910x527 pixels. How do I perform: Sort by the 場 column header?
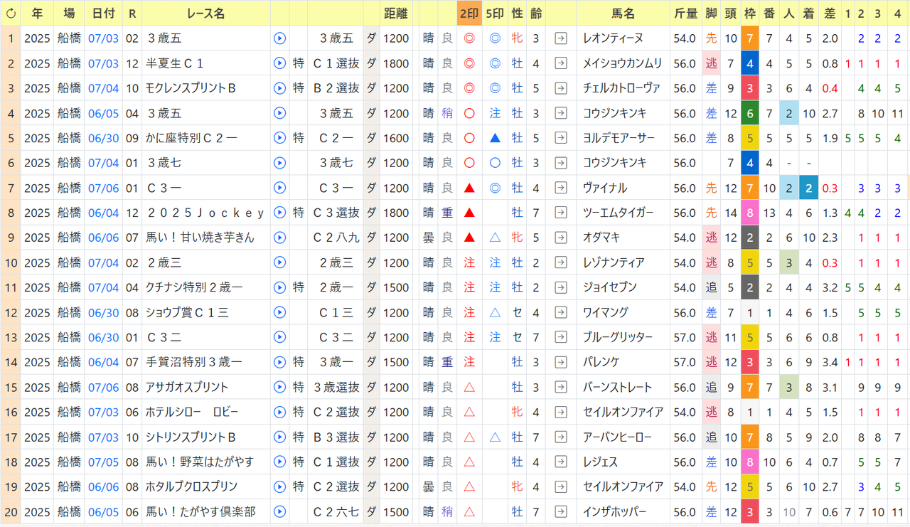[69, 13]
